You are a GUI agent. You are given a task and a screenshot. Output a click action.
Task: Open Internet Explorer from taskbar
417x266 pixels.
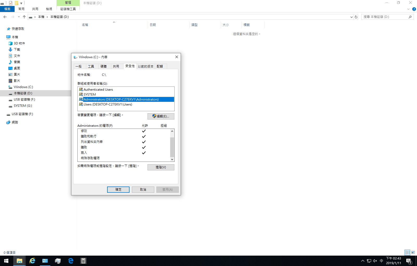click(32, 261)
